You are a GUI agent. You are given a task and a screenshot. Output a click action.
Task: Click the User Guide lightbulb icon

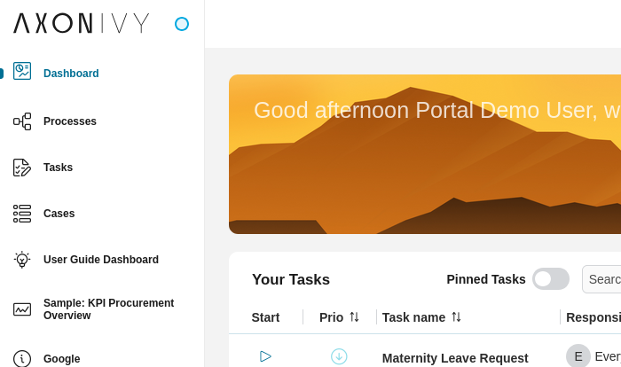[x=22, y=260]
